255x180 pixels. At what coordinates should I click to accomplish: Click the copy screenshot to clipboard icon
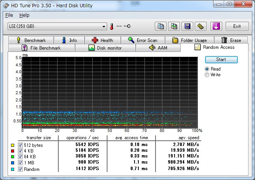(174, 26)
